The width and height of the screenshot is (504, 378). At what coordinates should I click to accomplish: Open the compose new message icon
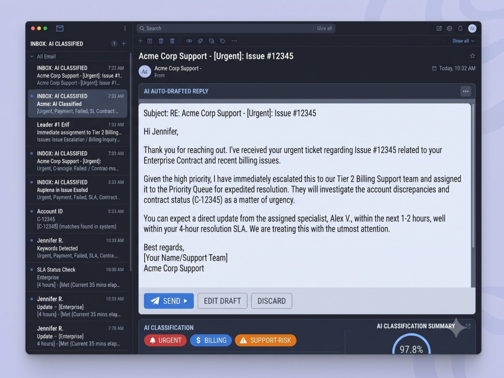point(439,28)
